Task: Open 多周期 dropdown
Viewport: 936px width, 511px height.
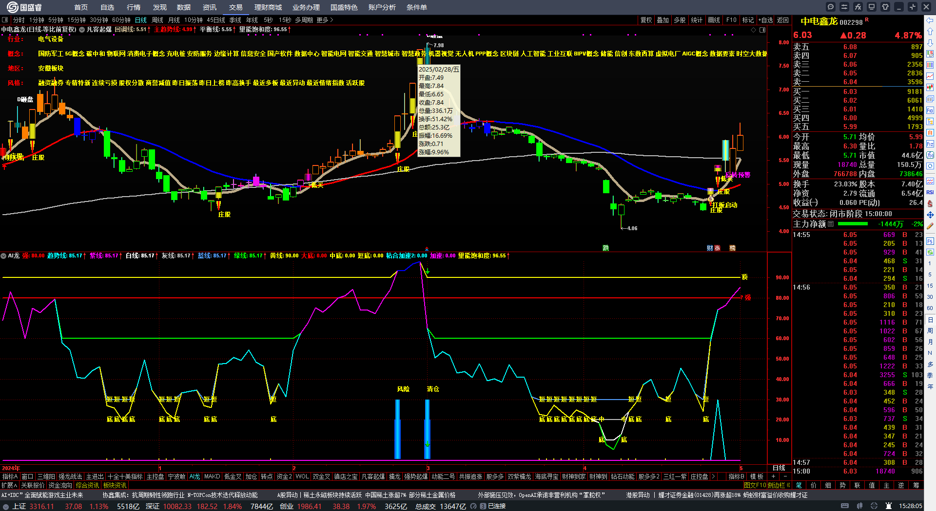Action: tap(304, 20)
